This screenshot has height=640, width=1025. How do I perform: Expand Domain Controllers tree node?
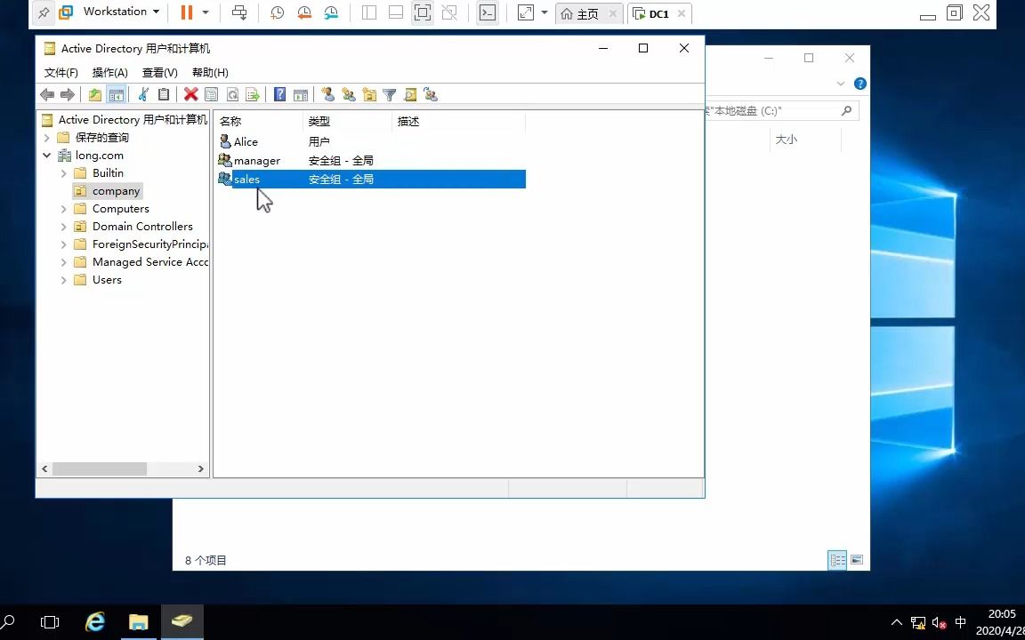[x=63, y=227]
